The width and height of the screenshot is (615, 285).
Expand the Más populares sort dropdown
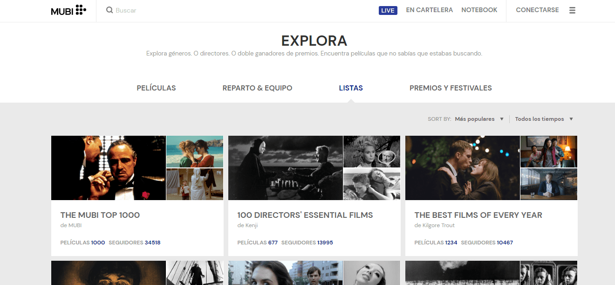coord(479,119)
